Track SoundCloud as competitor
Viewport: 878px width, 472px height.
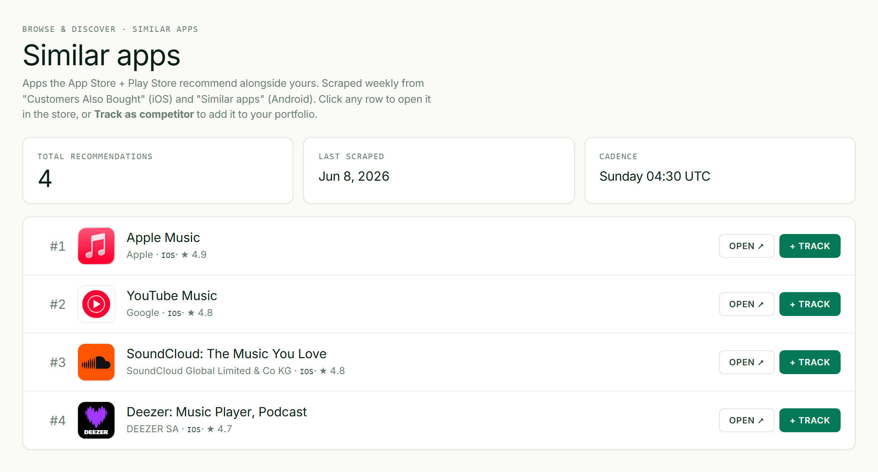810,362
